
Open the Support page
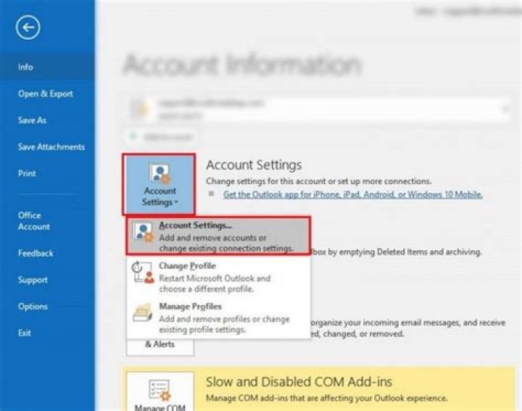[33, 280]
